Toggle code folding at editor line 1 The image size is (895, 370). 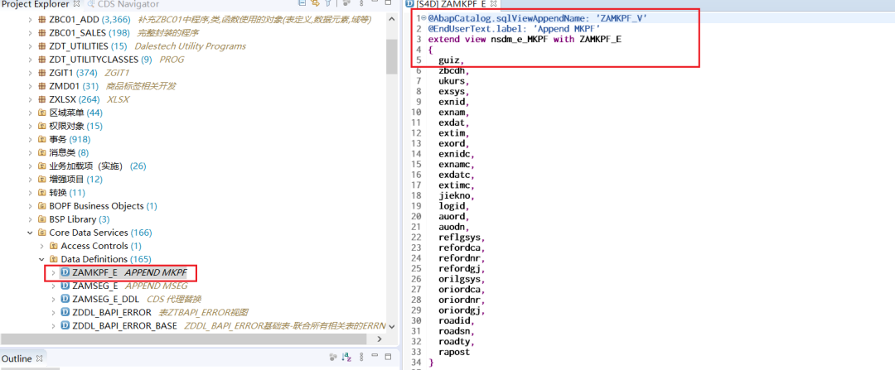tap(424, 18)
